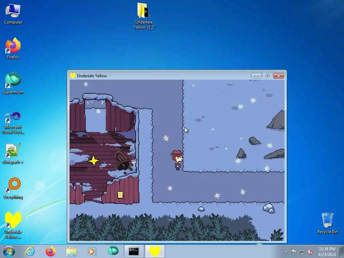Open Windows Media Player on taskbar

coord(92,251)
